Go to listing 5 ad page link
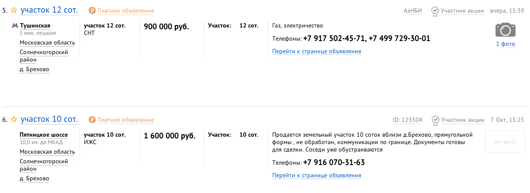The image size is (530, 193). coord(316,52)
